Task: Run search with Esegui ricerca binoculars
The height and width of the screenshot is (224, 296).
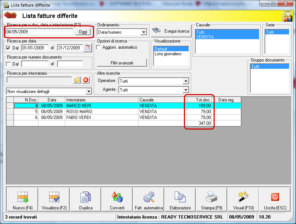Action: (171, 31)
